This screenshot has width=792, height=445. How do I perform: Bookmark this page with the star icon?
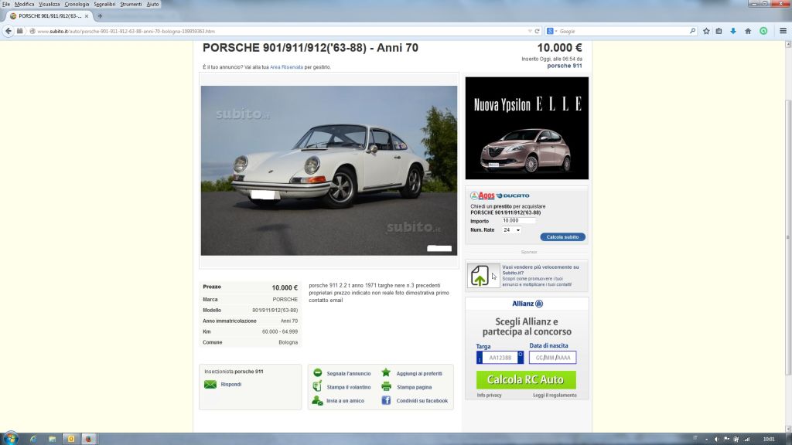coord(706,31)
